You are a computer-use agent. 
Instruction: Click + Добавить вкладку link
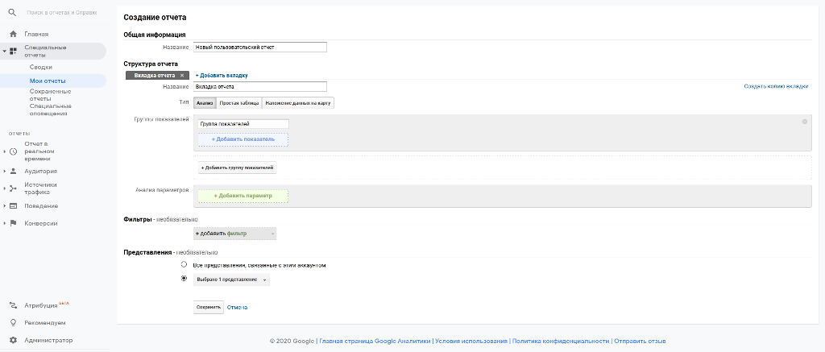[x=222, y=76]
